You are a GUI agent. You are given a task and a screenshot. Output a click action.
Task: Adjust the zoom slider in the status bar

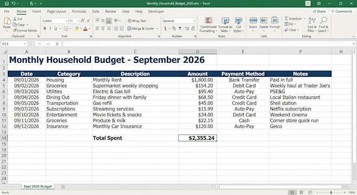[331, 193]
